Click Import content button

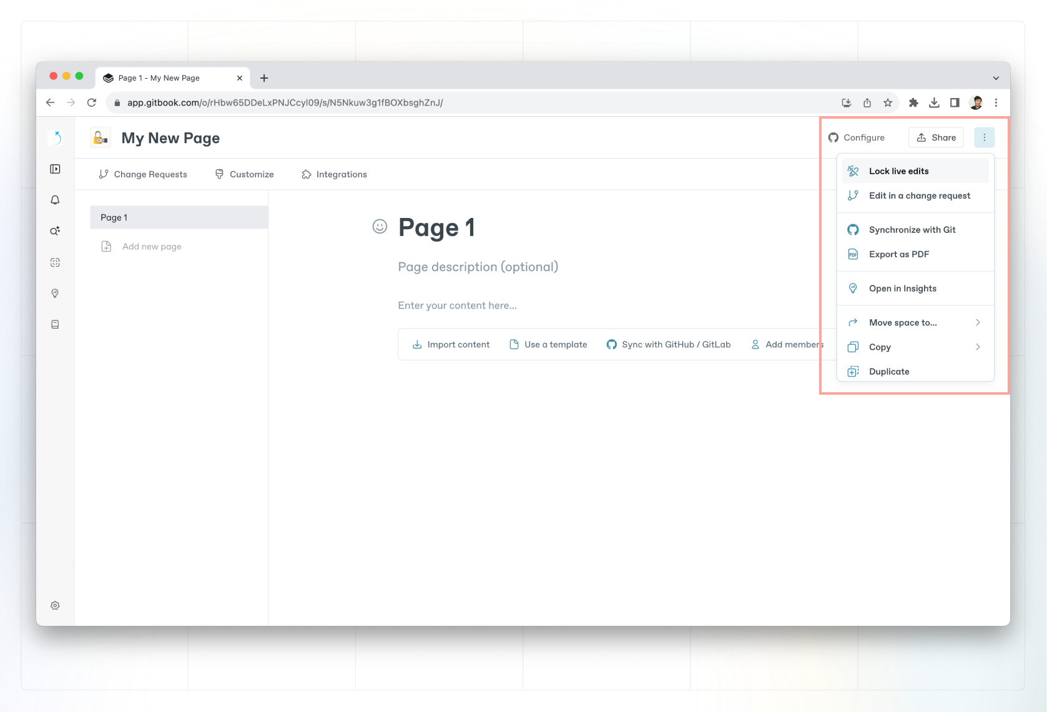click(x=451, y=345)
